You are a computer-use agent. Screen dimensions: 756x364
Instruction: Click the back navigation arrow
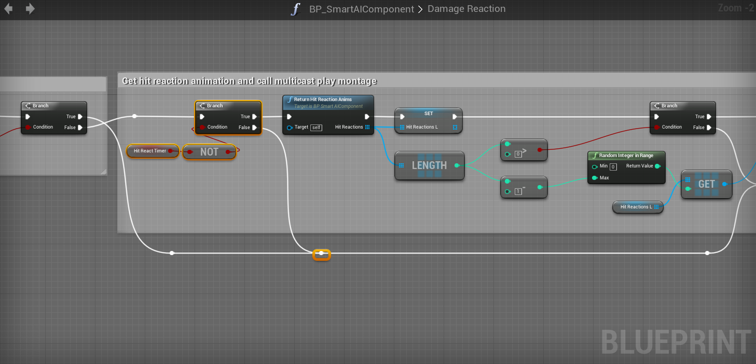(x=8, y=9)
